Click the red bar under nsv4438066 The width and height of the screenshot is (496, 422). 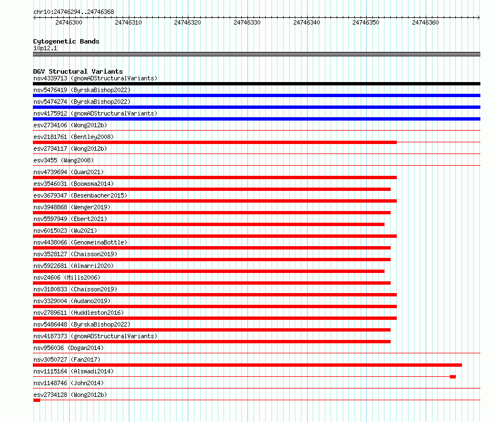212,248
